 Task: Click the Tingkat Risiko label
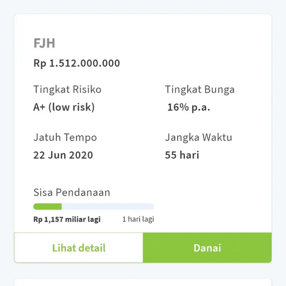click(x=67, y=89)
